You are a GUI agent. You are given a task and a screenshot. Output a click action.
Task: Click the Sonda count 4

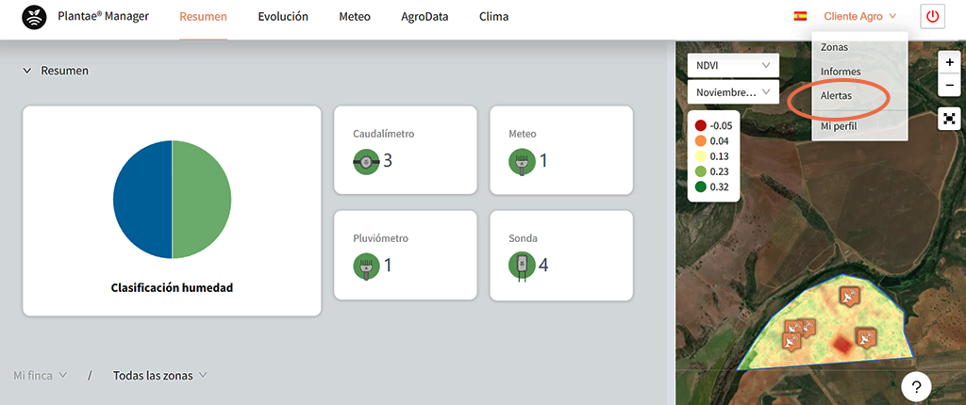pos(543,266)
